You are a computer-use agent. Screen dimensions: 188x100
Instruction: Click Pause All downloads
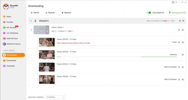pos(50,13)
